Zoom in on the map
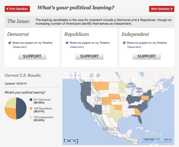 click(98, 75)
